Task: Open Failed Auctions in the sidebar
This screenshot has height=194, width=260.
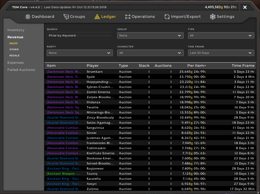Action: [x=21, y=70]
